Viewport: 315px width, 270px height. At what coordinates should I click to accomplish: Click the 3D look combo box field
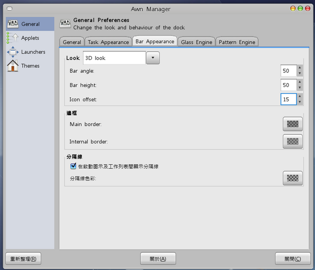point(114,58)
